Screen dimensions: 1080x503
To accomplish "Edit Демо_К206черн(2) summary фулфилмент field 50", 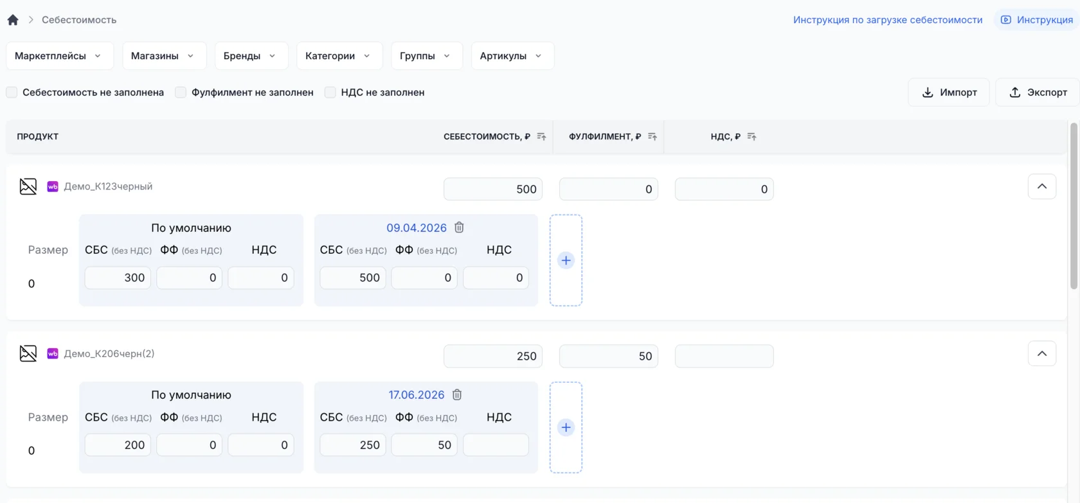I will click(x=609, y=356).
